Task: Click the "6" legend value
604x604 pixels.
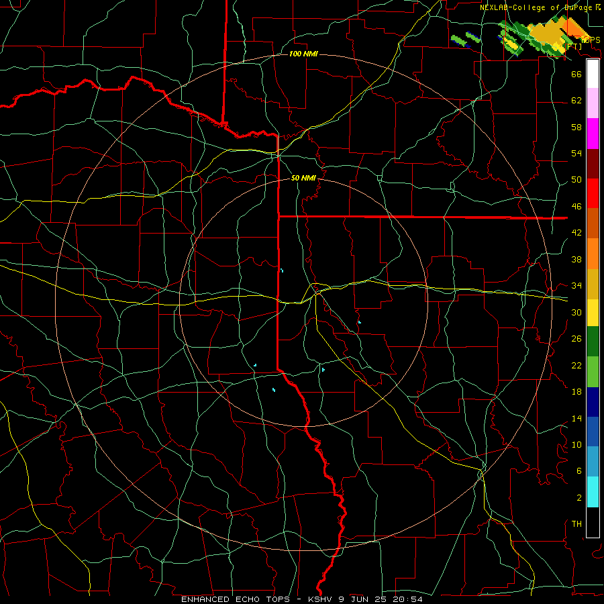Action: click(x=578, y=471)
